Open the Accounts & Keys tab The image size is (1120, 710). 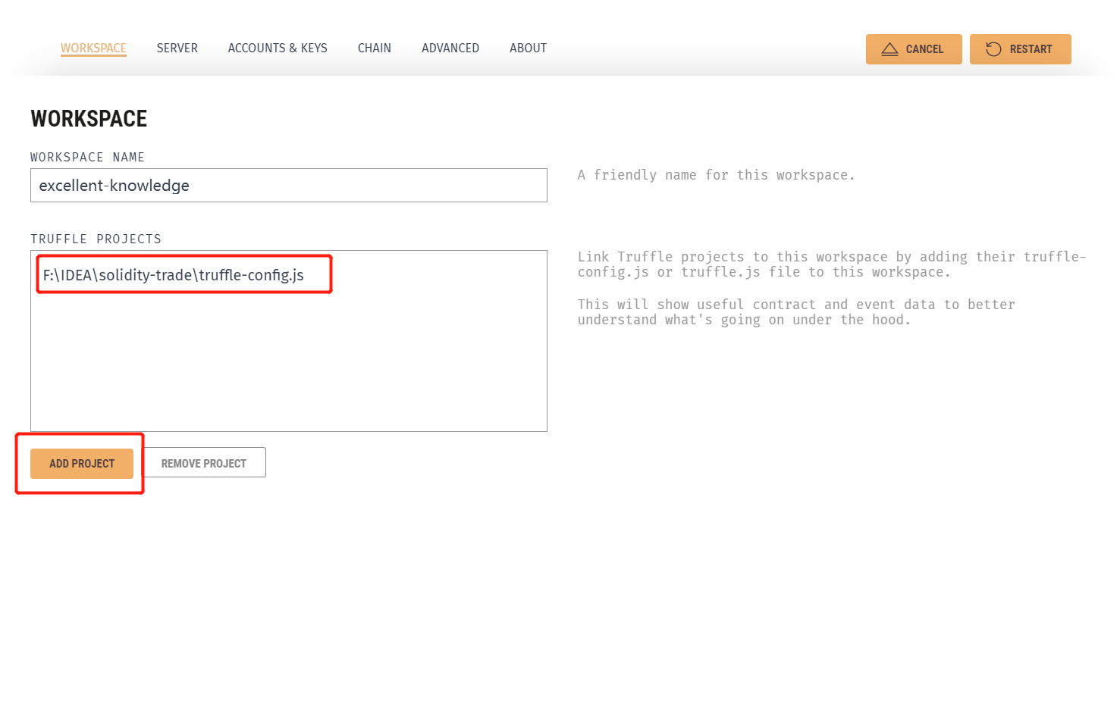(278, 48)
